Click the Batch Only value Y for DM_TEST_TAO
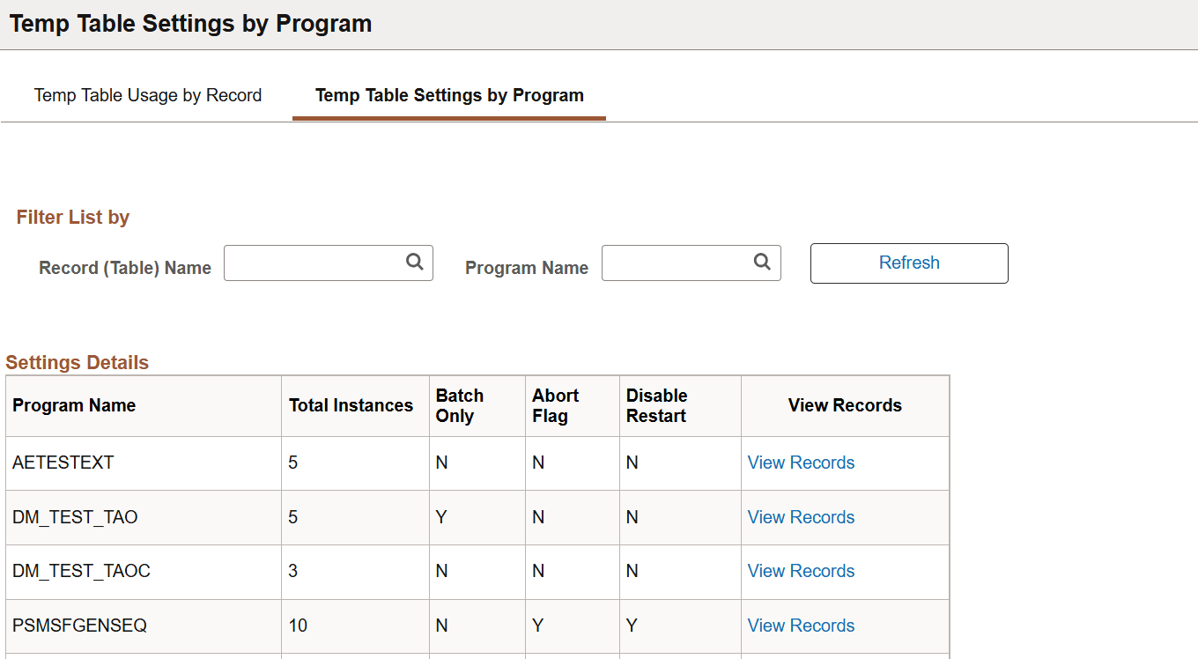Screen dimensions: 1198x659 [441, 517]
